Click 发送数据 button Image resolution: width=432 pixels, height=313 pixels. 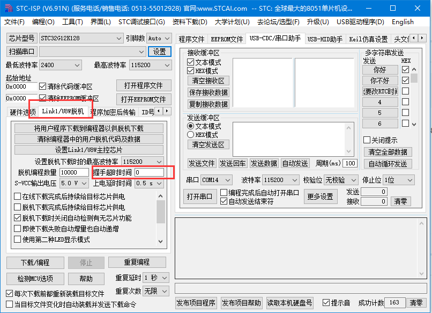(264, 163)
